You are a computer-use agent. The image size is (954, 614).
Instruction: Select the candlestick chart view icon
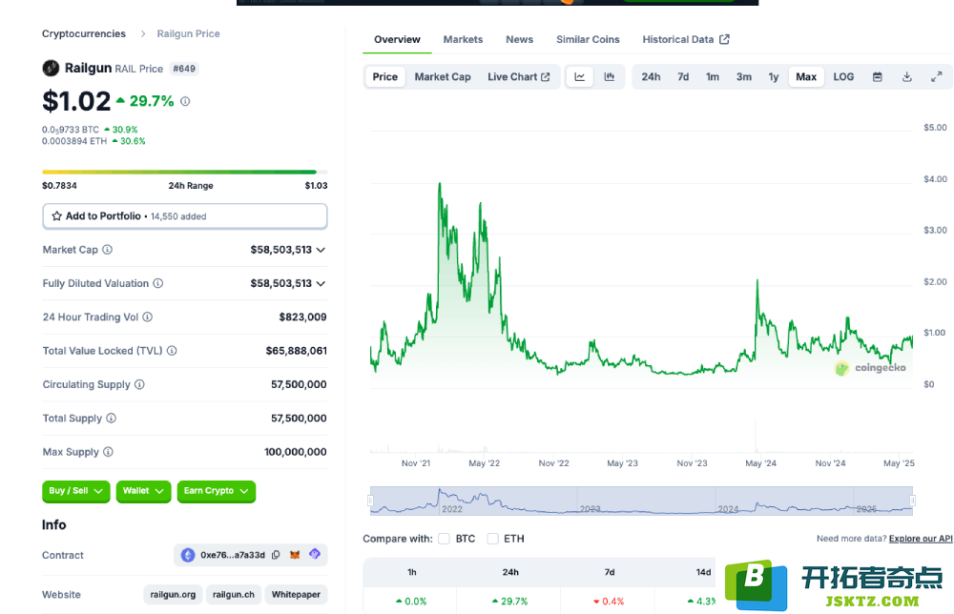(x=609, y=76)
